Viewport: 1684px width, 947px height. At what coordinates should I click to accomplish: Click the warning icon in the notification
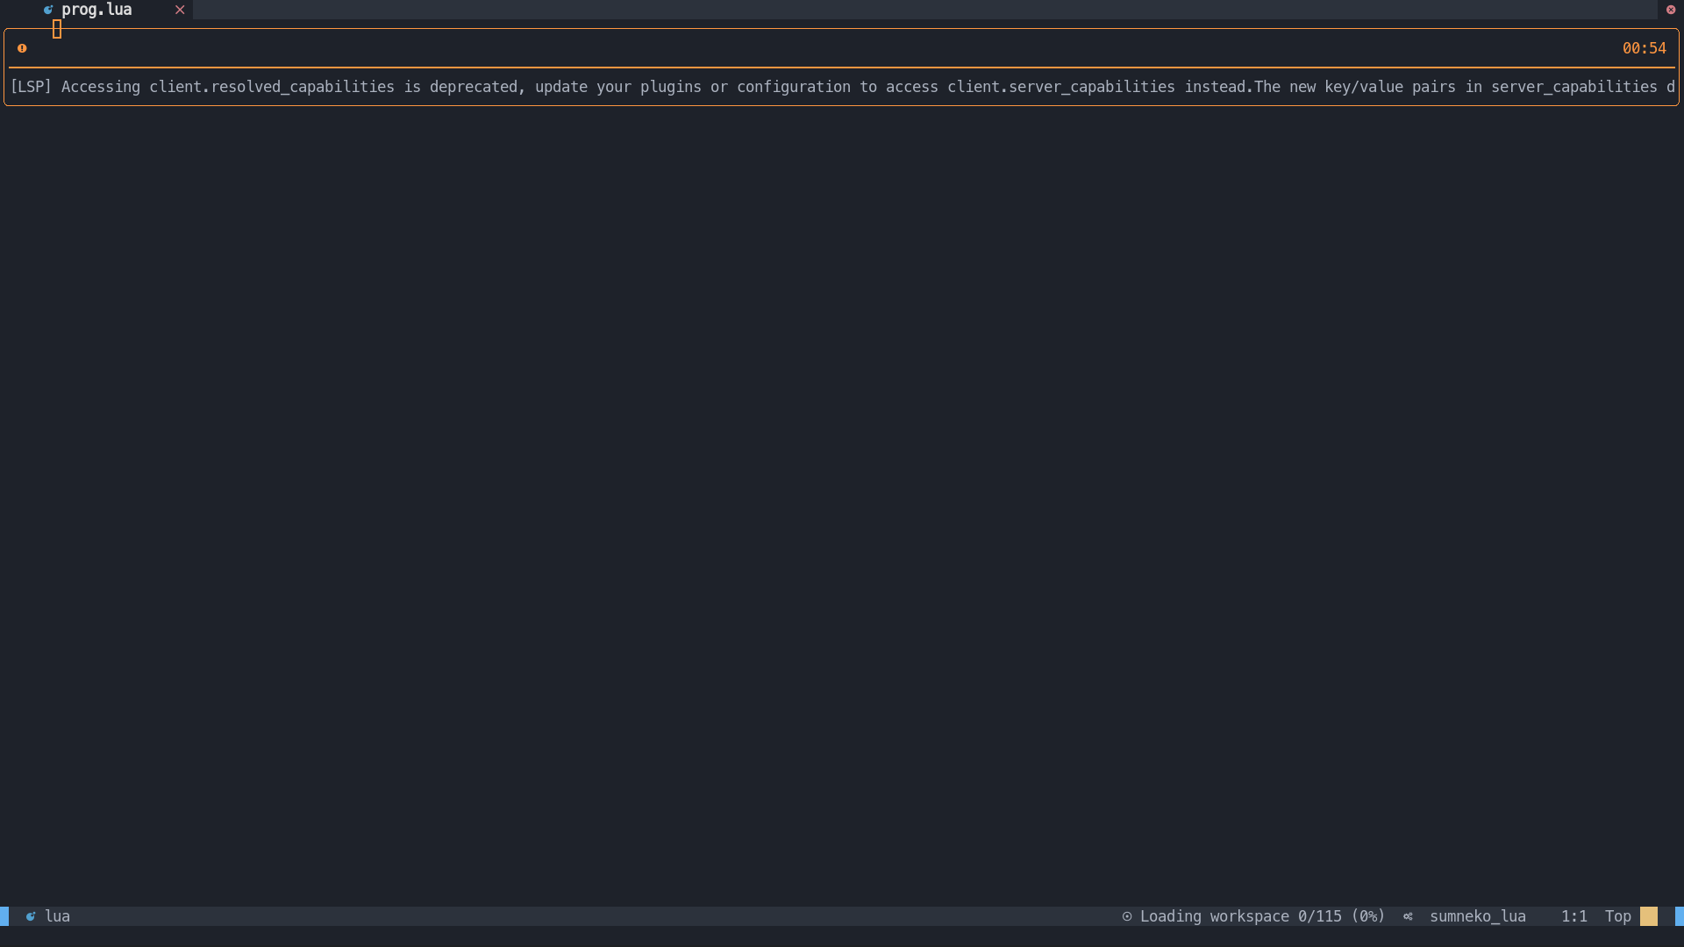tap(22, 48)
